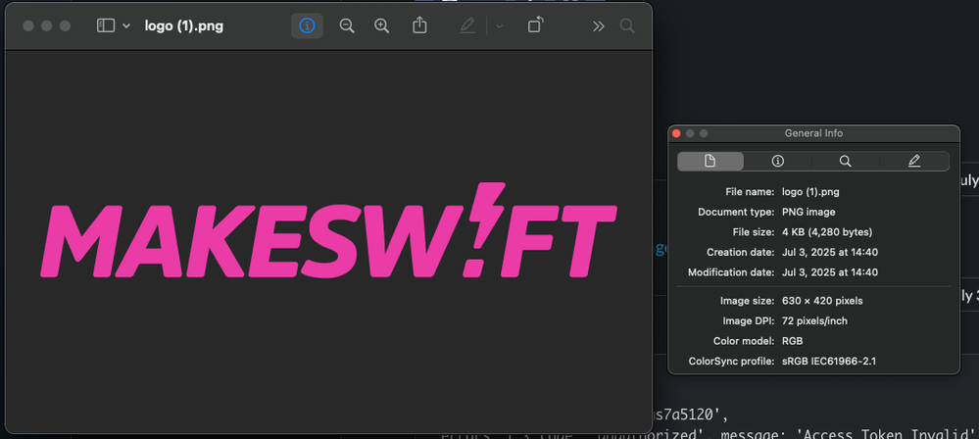Image resolution: width=979 pixels, height=439 pixels.
Task: Select the General Info document tab
Action: pyautogui.click(x=710, y=161)
